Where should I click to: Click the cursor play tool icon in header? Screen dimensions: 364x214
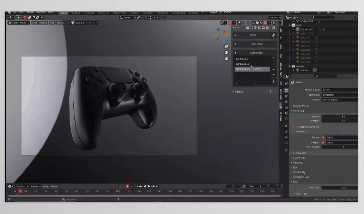pos(18,18)
